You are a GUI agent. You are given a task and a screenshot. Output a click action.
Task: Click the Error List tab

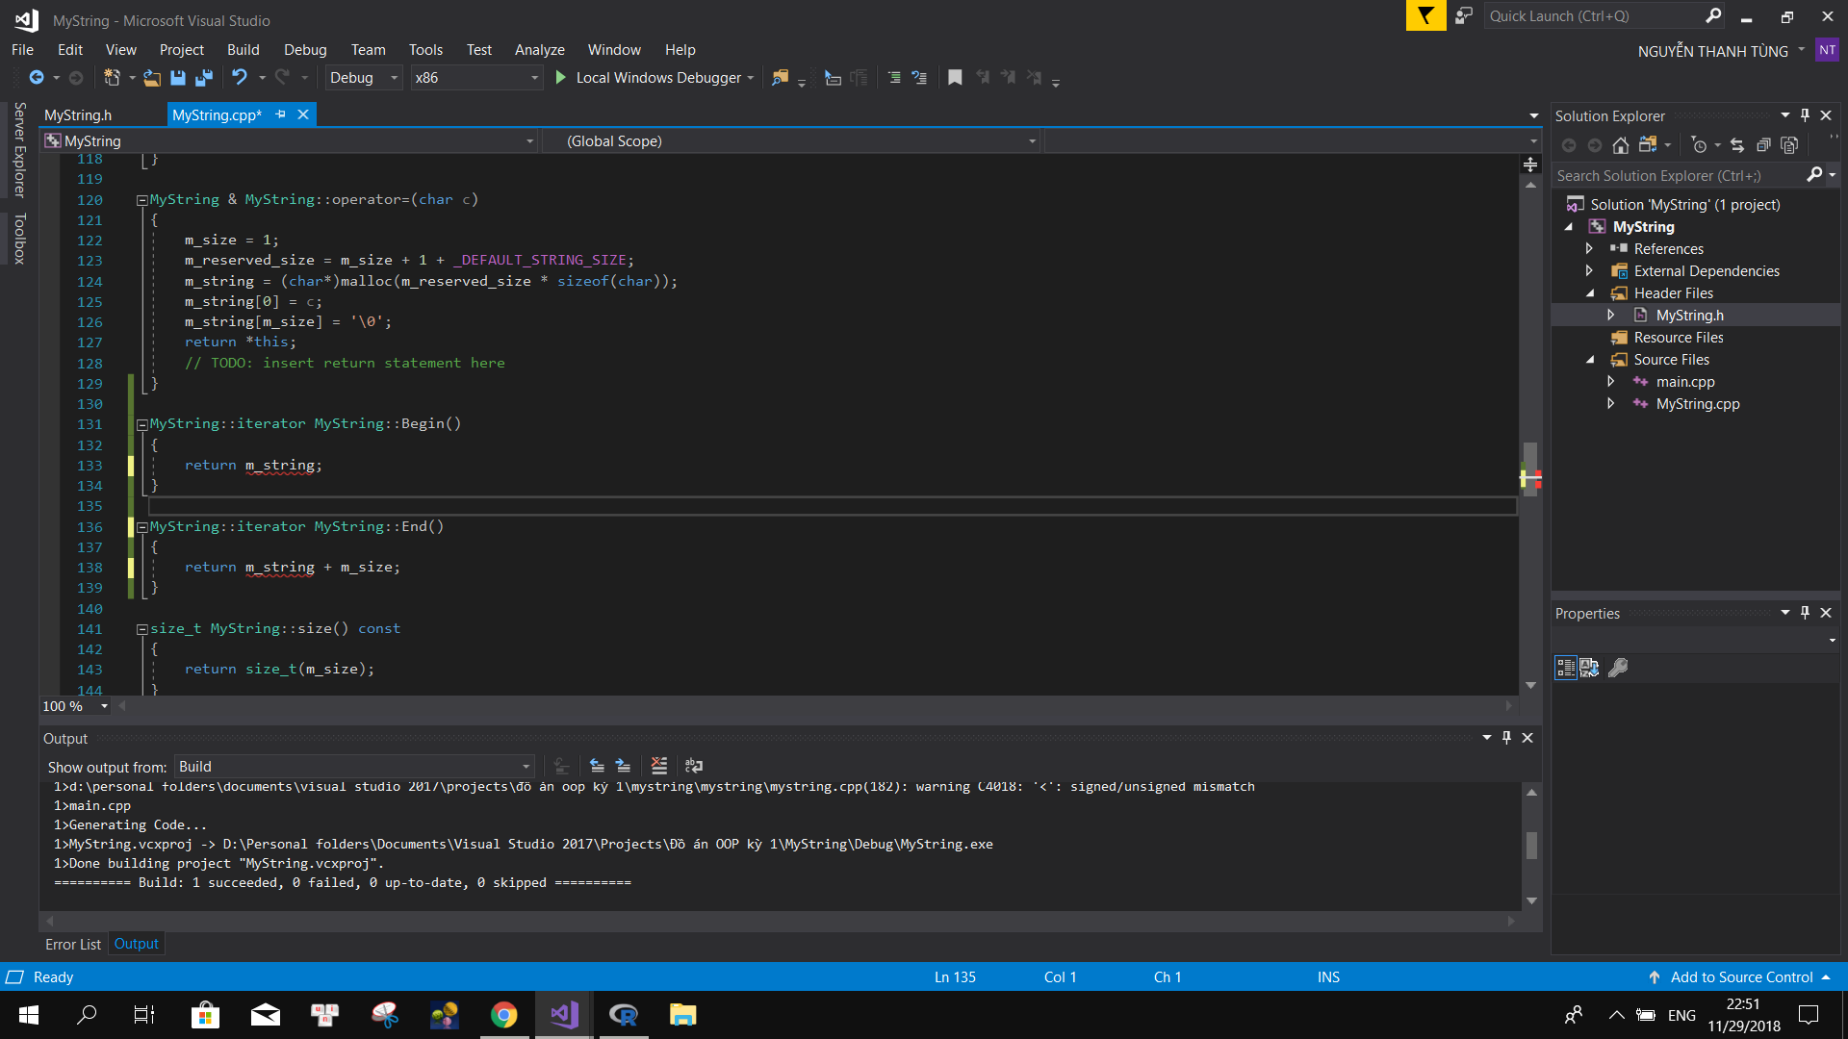(73, 945)
